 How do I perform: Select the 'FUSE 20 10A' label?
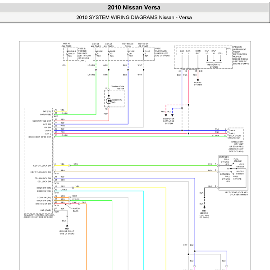click(132, 53)
